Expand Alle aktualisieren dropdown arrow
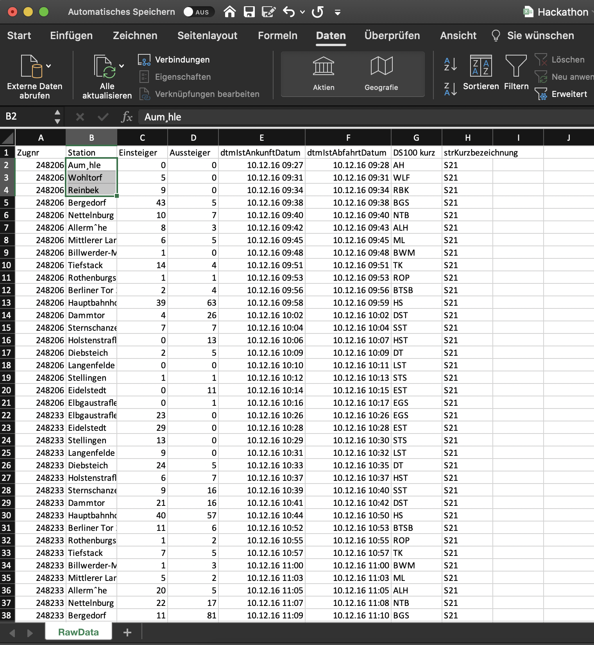 122,66
